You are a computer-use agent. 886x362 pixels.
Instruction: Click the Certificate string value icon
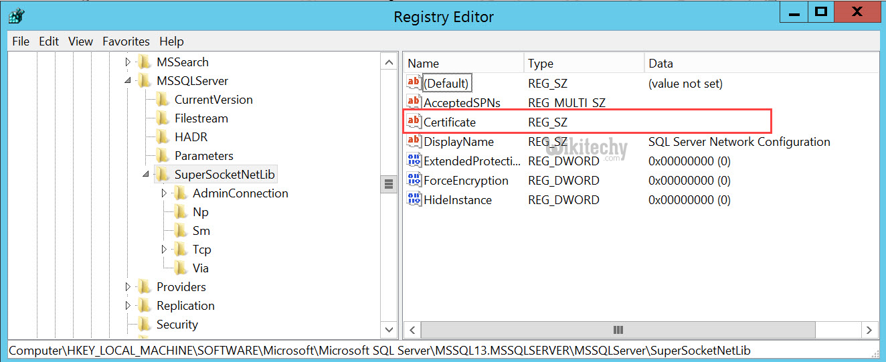(414, 122)
